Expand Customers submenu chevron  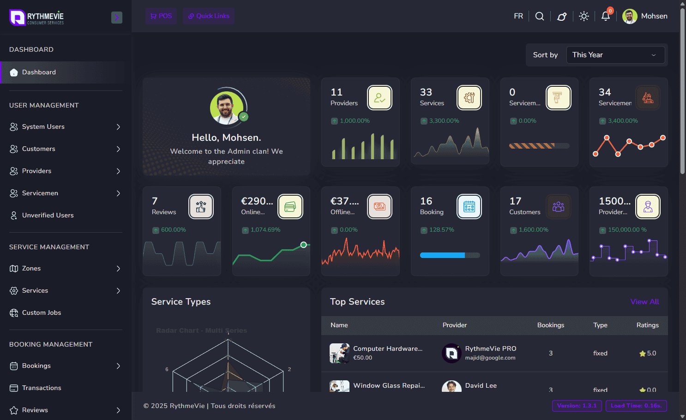pyautogui.click(x=118, y=149)
